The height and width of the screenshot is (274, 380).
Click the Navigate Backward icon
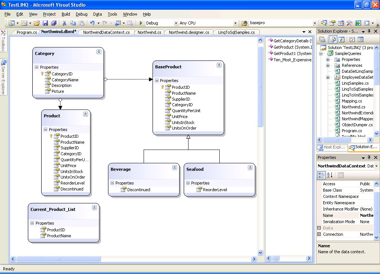(118, 23)
